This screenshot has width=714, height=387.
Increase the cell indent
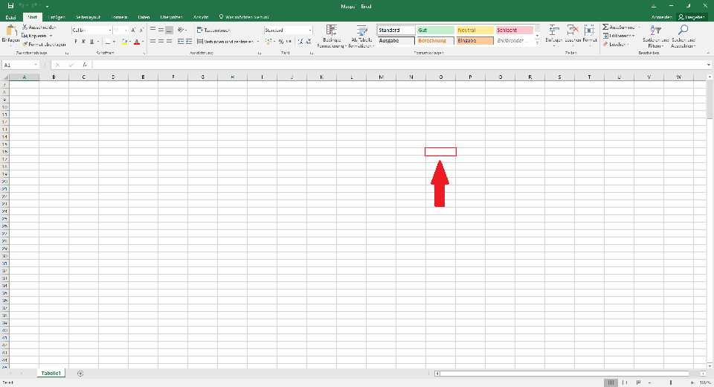pos(188,42)
